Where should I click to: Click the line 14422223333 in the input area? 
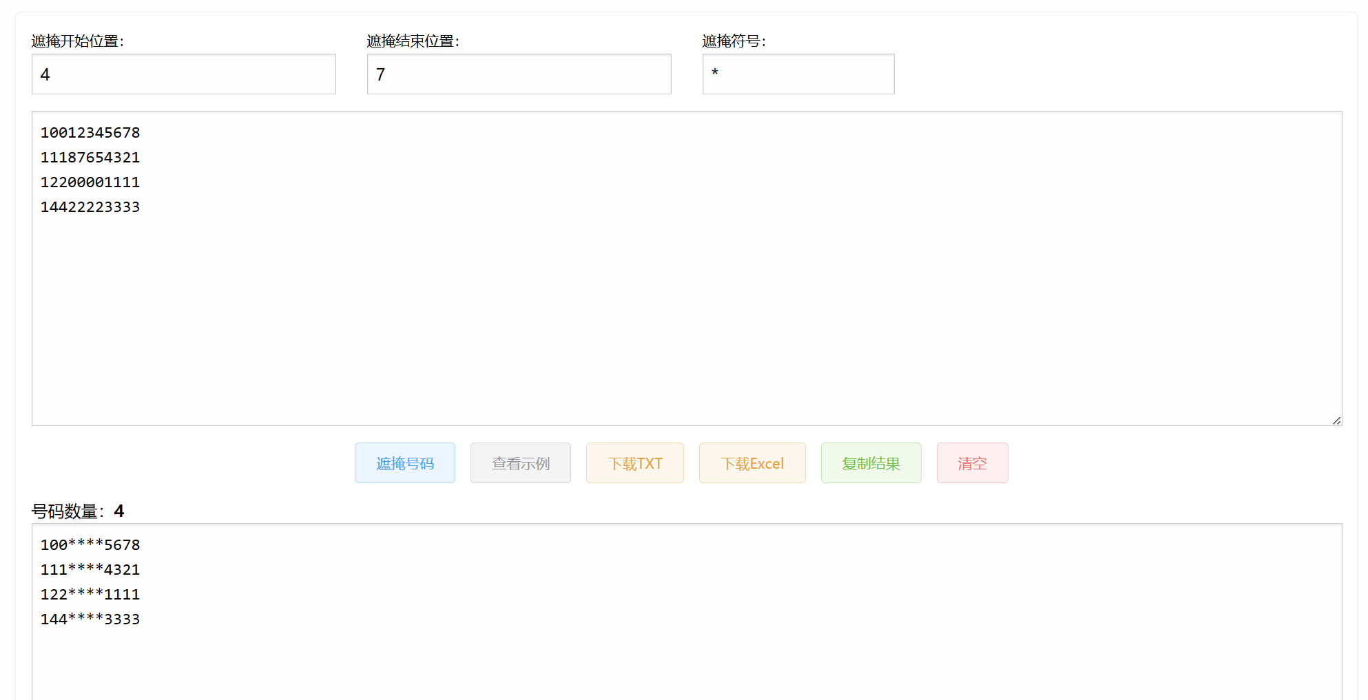click(x=90, y=206)
